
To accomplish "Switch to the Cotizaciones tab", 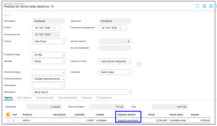I will coord(45,98).
